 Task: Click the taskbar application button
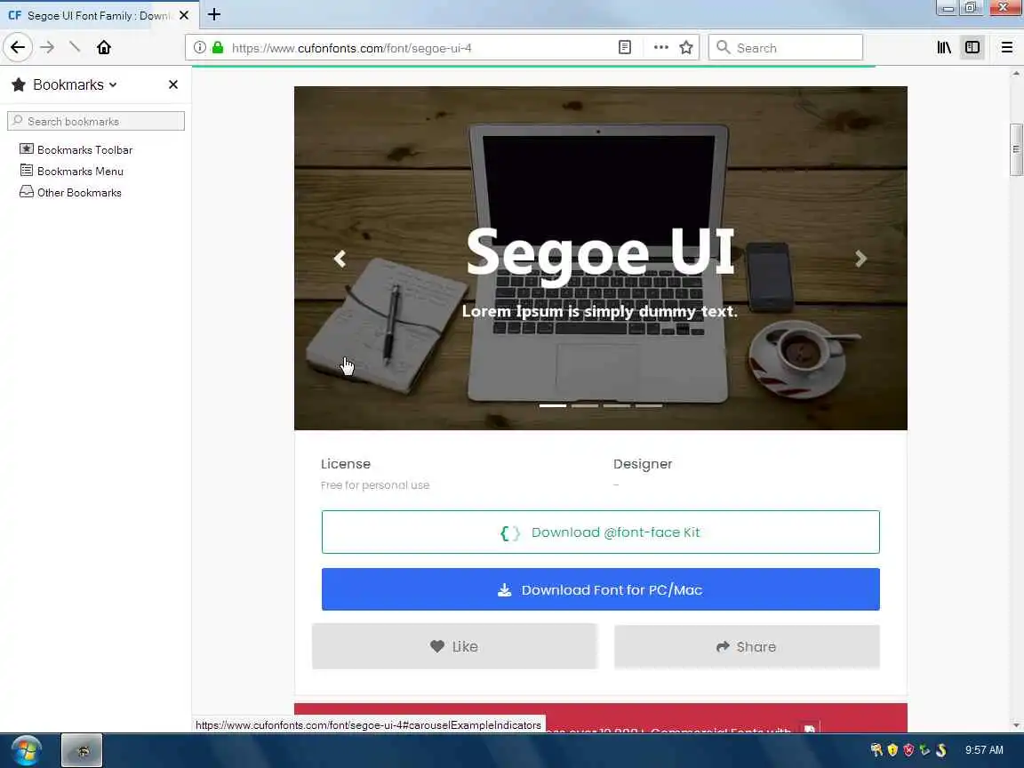82,750
